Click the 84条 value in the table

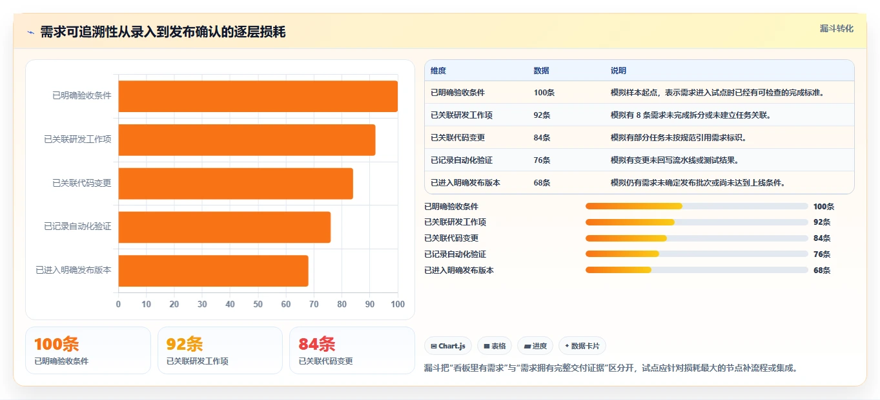(x=542, y=138)
